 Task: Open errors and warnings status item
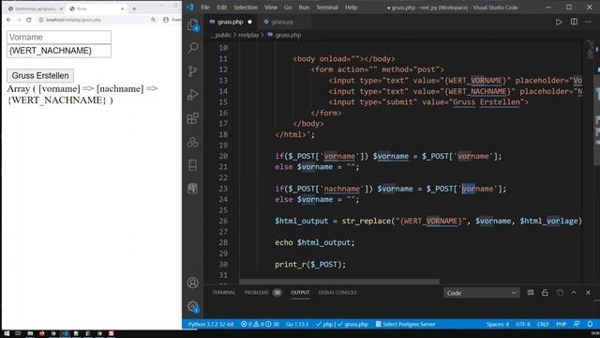pos(261,324)
